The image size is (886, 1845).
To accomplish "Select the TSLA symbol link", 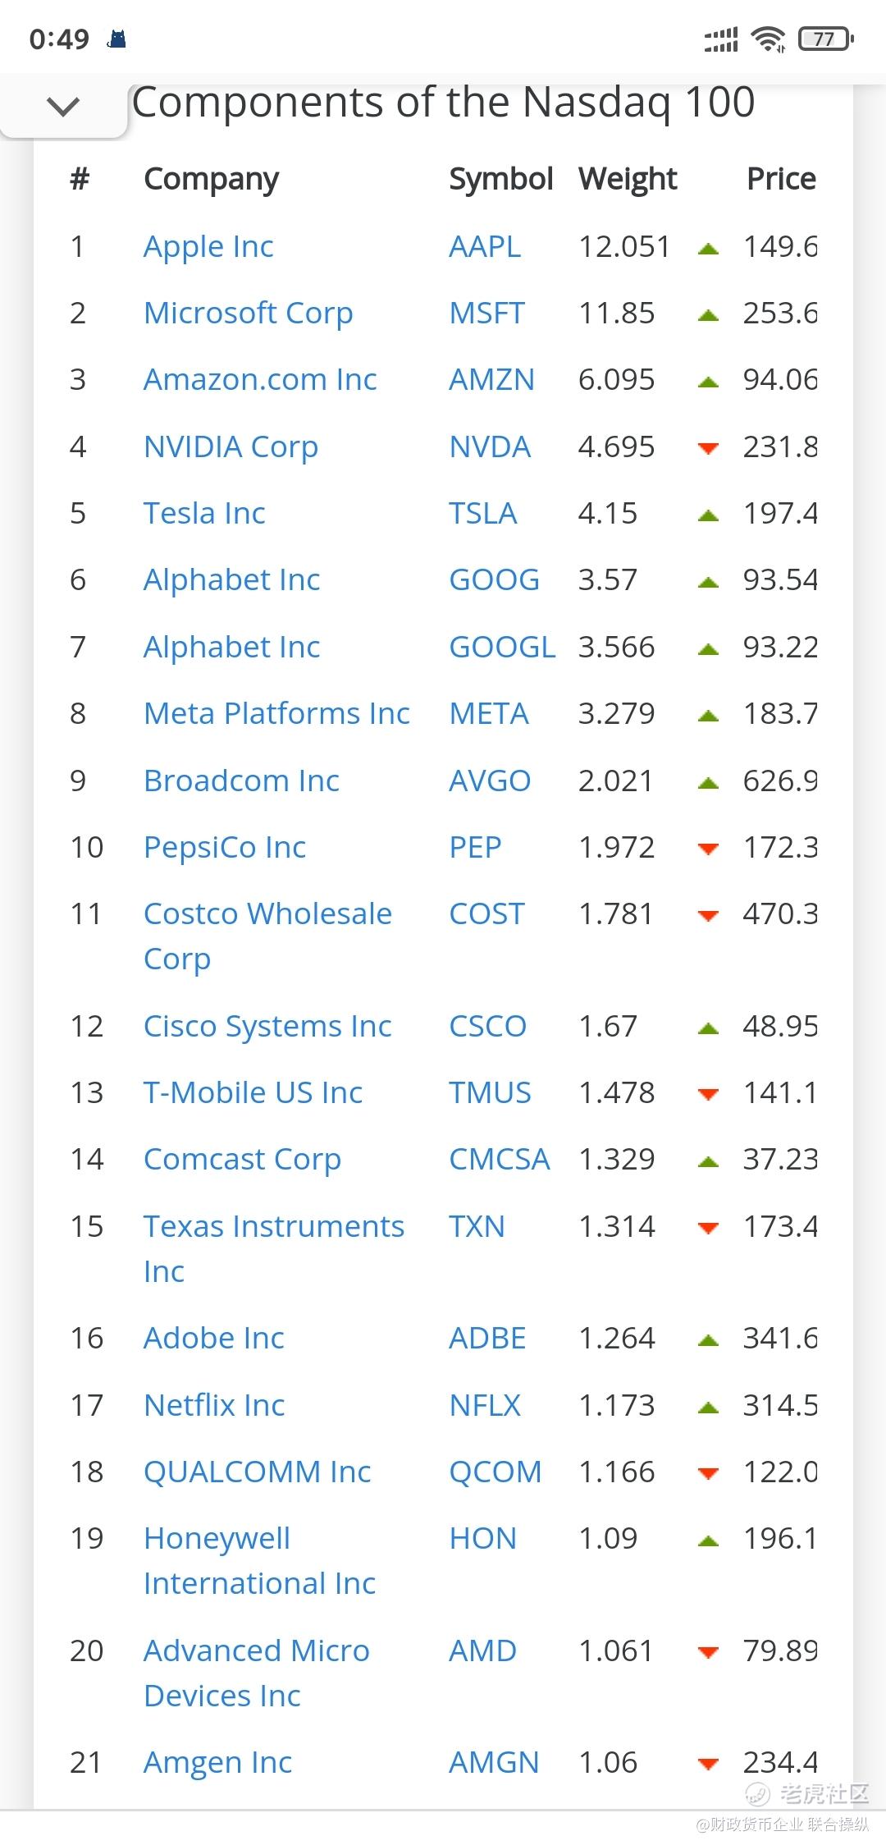I will coord(482,513).
